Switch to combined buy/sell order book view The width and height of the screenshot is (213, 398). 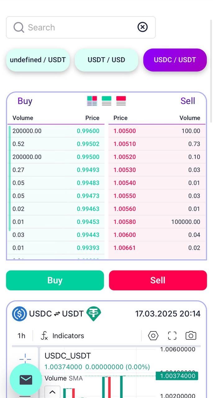[x=92, y=100]
